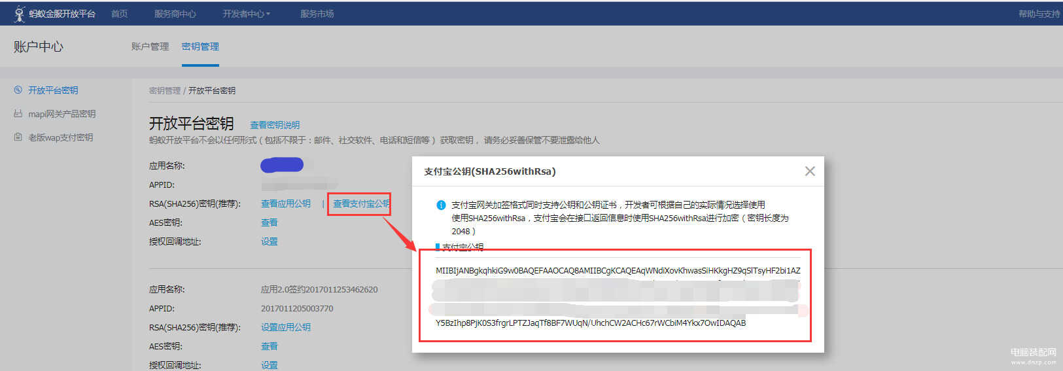Select the 老版wap支付密钥 sidebar icon
Screen dimensions: 1063x371
click(18, 137)
